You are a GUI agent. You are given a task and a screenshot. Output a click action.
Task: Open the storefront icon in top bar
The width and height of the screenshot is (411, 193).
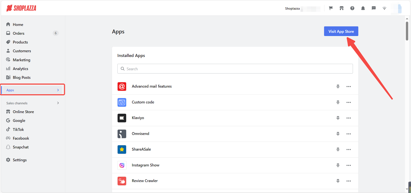point(341,8)
